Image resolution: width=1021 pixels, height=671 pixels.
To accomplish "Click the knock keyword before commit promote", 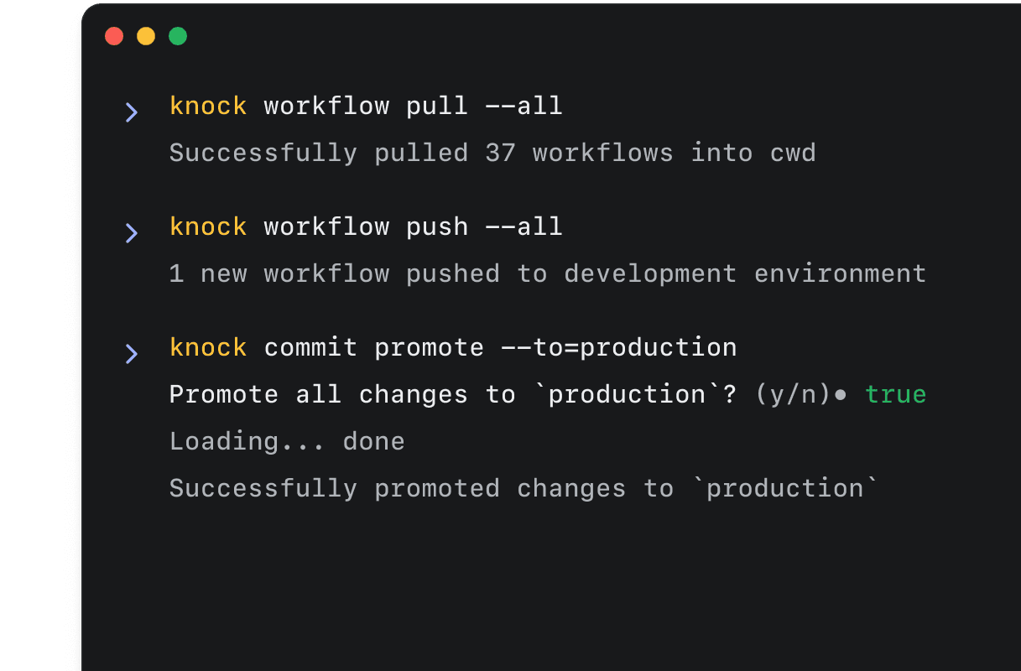I will coord(207,346).
